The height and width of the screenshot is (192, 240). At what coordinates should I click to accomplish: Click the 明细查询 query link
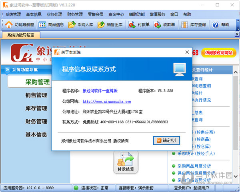tap(201, 86)
